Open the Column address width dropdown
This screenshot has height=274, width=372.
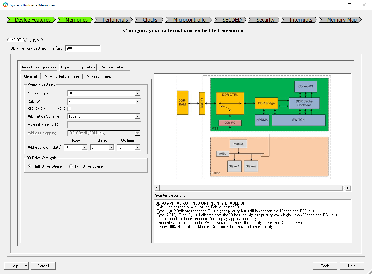(138, 147)
